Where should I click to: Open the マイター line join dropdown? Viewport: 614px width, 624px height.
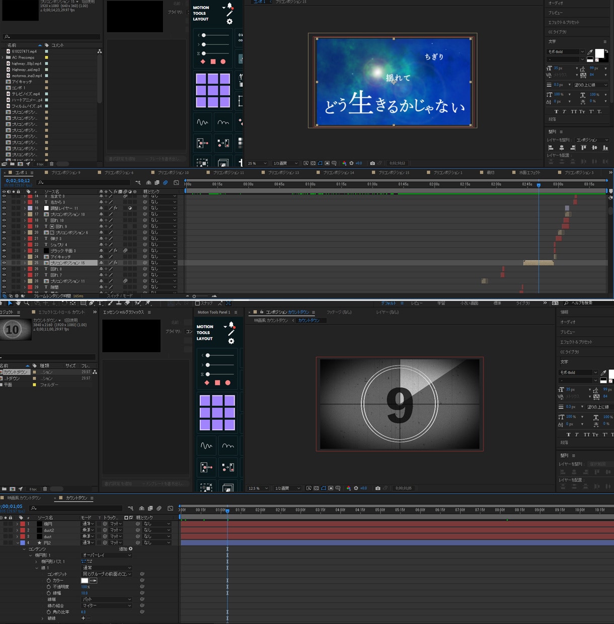pyautogui.click(x=106, y=605)
